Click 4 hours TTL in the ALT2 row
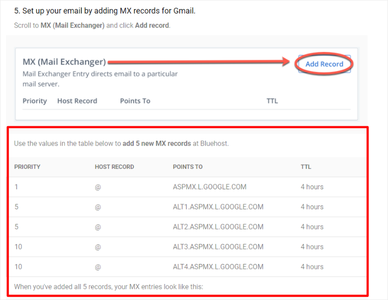The image size is (388, 300). point(312,227)
